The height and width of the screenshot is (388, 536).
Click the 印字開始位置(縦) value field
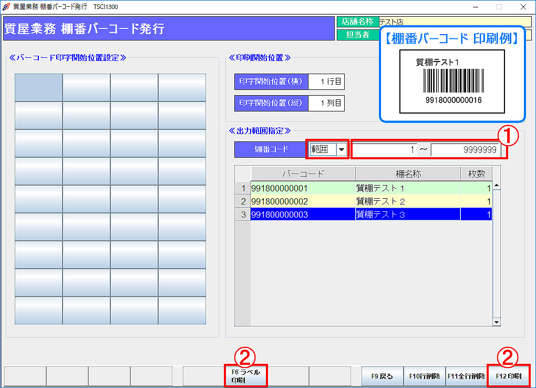[326, 103]
